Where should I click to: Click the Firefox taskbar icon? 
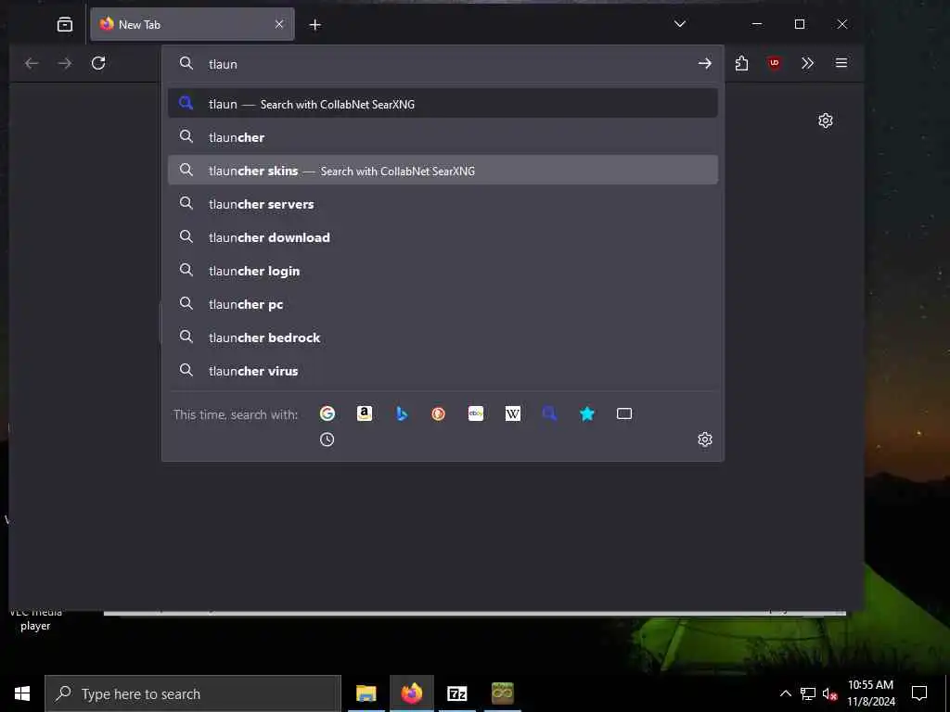[411, 693]
